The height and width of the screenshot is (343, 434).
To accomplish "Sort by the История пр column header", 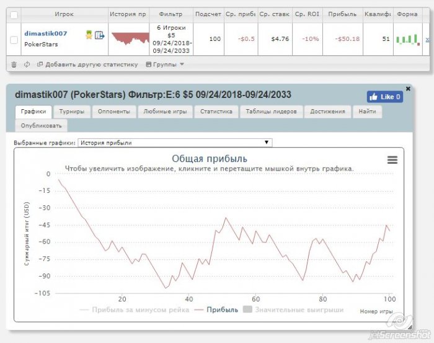I will pyautogui.click(x=128, y=14).
